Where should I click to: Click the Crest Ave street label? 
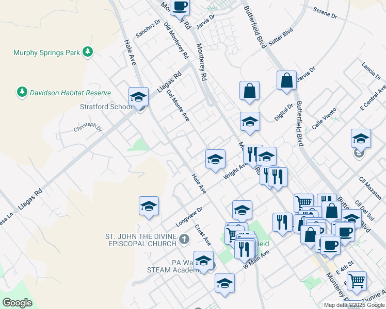[x=203, y=235]
